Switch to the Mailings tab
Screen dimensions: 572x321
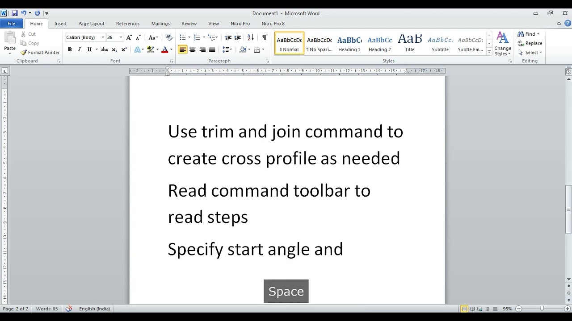pyautogui.click(x=160, y=24)
